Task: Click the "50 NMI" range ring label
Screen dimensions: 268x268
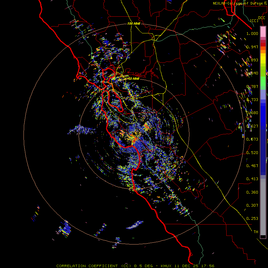Action: point(134,79)
